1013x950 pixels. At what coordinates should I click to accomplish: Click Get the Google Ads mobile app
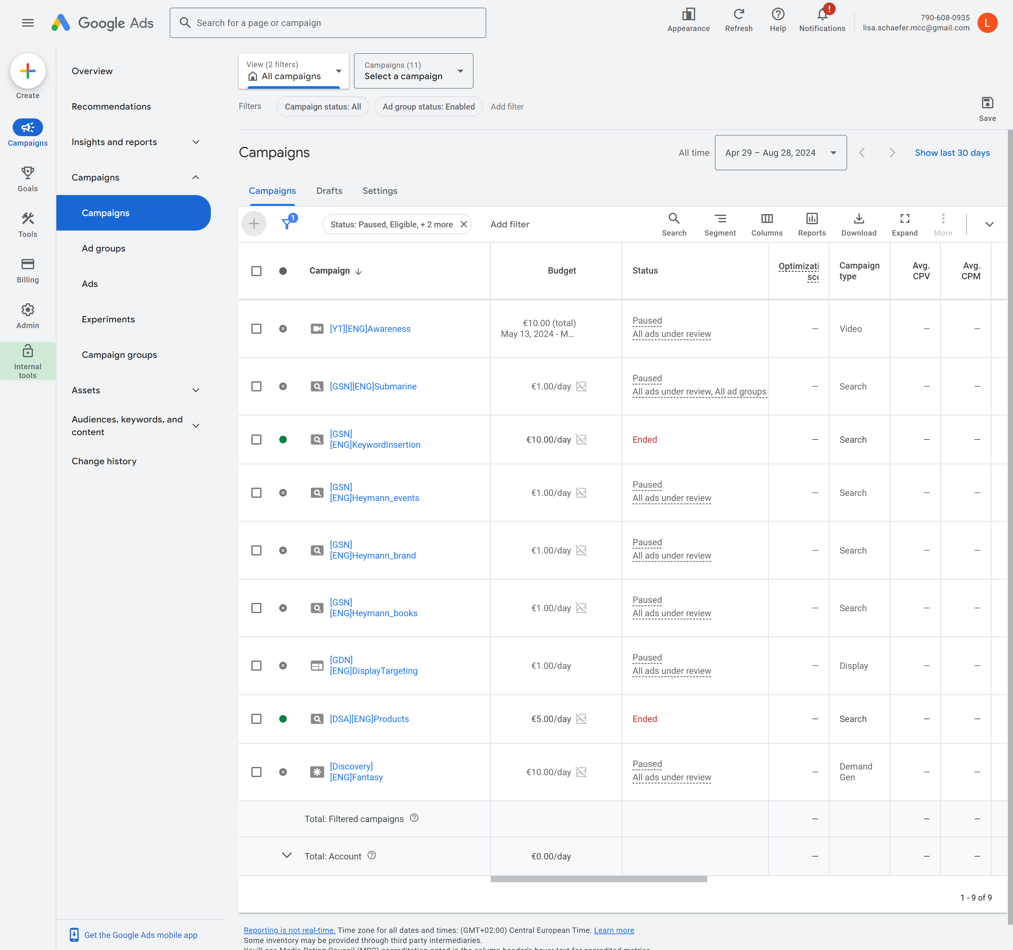click(x=141, y=935)
